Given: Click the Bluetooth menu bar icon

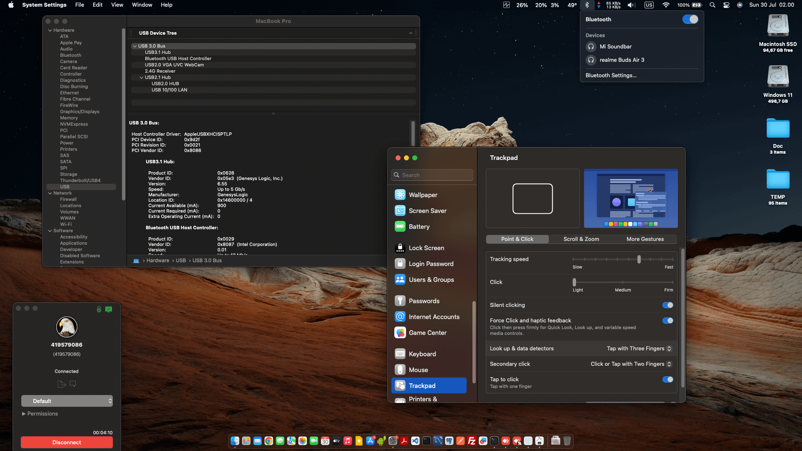Looking at the screenshot, I should (x=587, y=5).
